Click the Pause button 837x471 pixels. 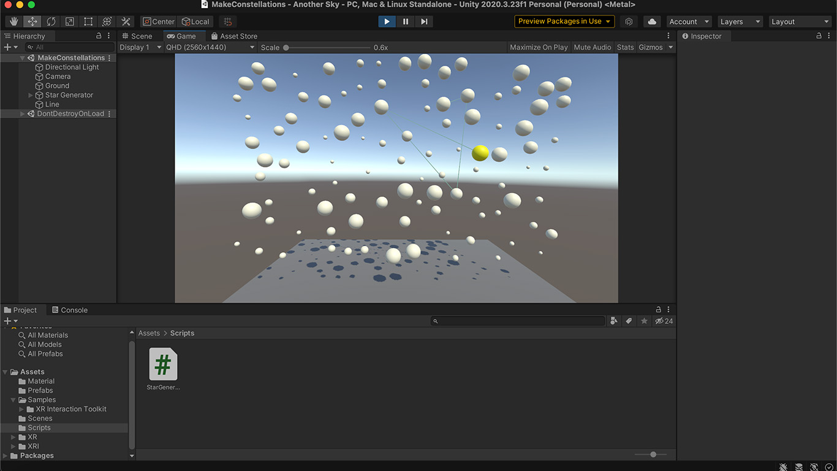point(406,21)
